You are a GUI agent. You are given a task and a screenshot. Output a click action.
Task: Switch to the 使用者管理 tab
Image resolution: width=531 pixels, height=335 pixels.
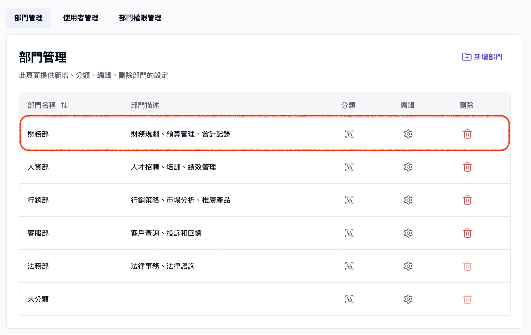coord(81,18)
